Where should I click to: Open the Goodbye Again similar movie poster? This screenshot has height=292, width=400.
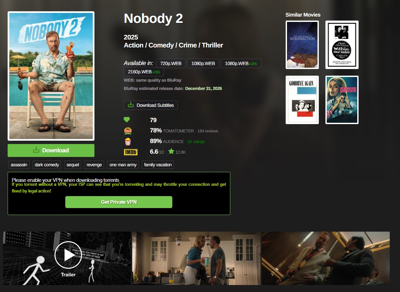302,100
